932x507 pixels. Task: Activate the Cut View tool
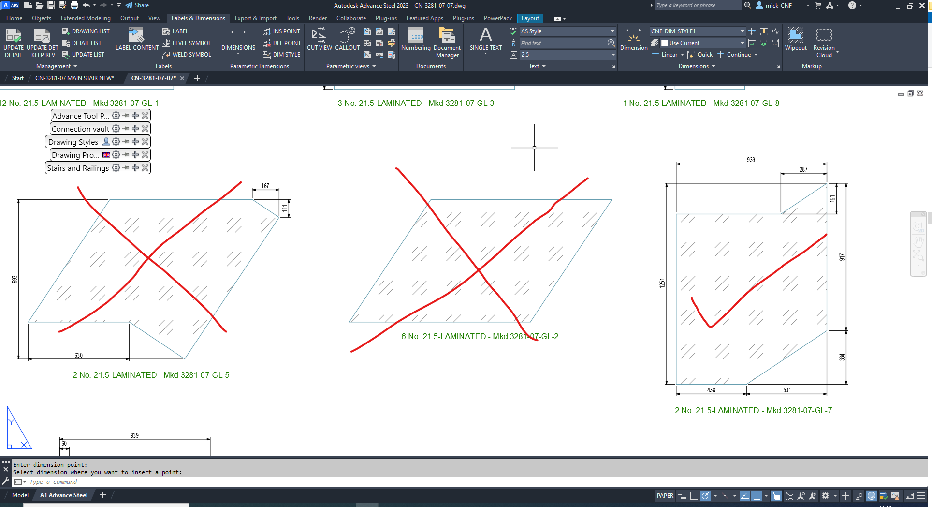(x=319, y=39)
